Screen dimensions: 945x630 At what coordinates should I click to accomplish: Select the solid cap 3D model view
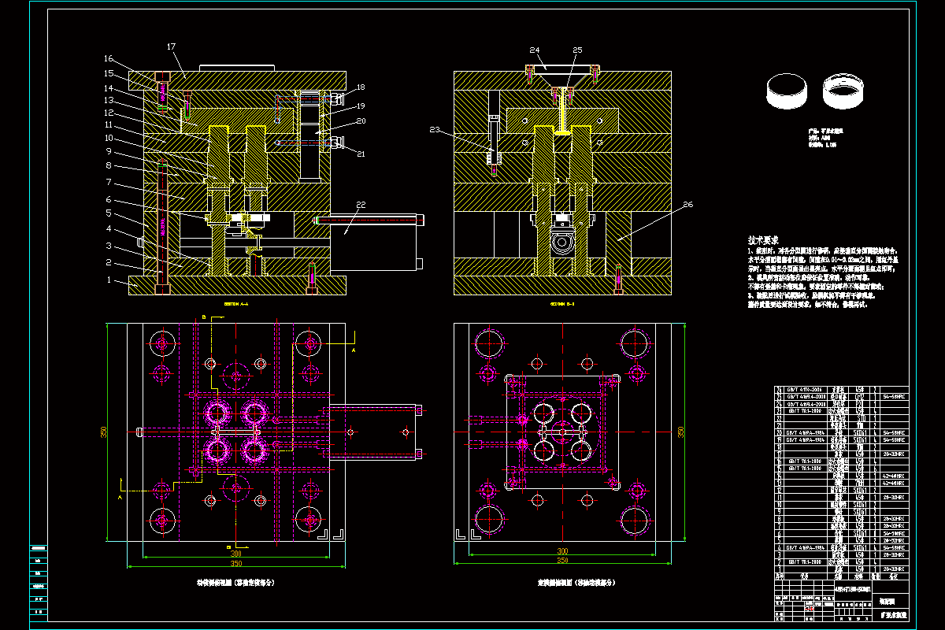click(x=787, y=92)
